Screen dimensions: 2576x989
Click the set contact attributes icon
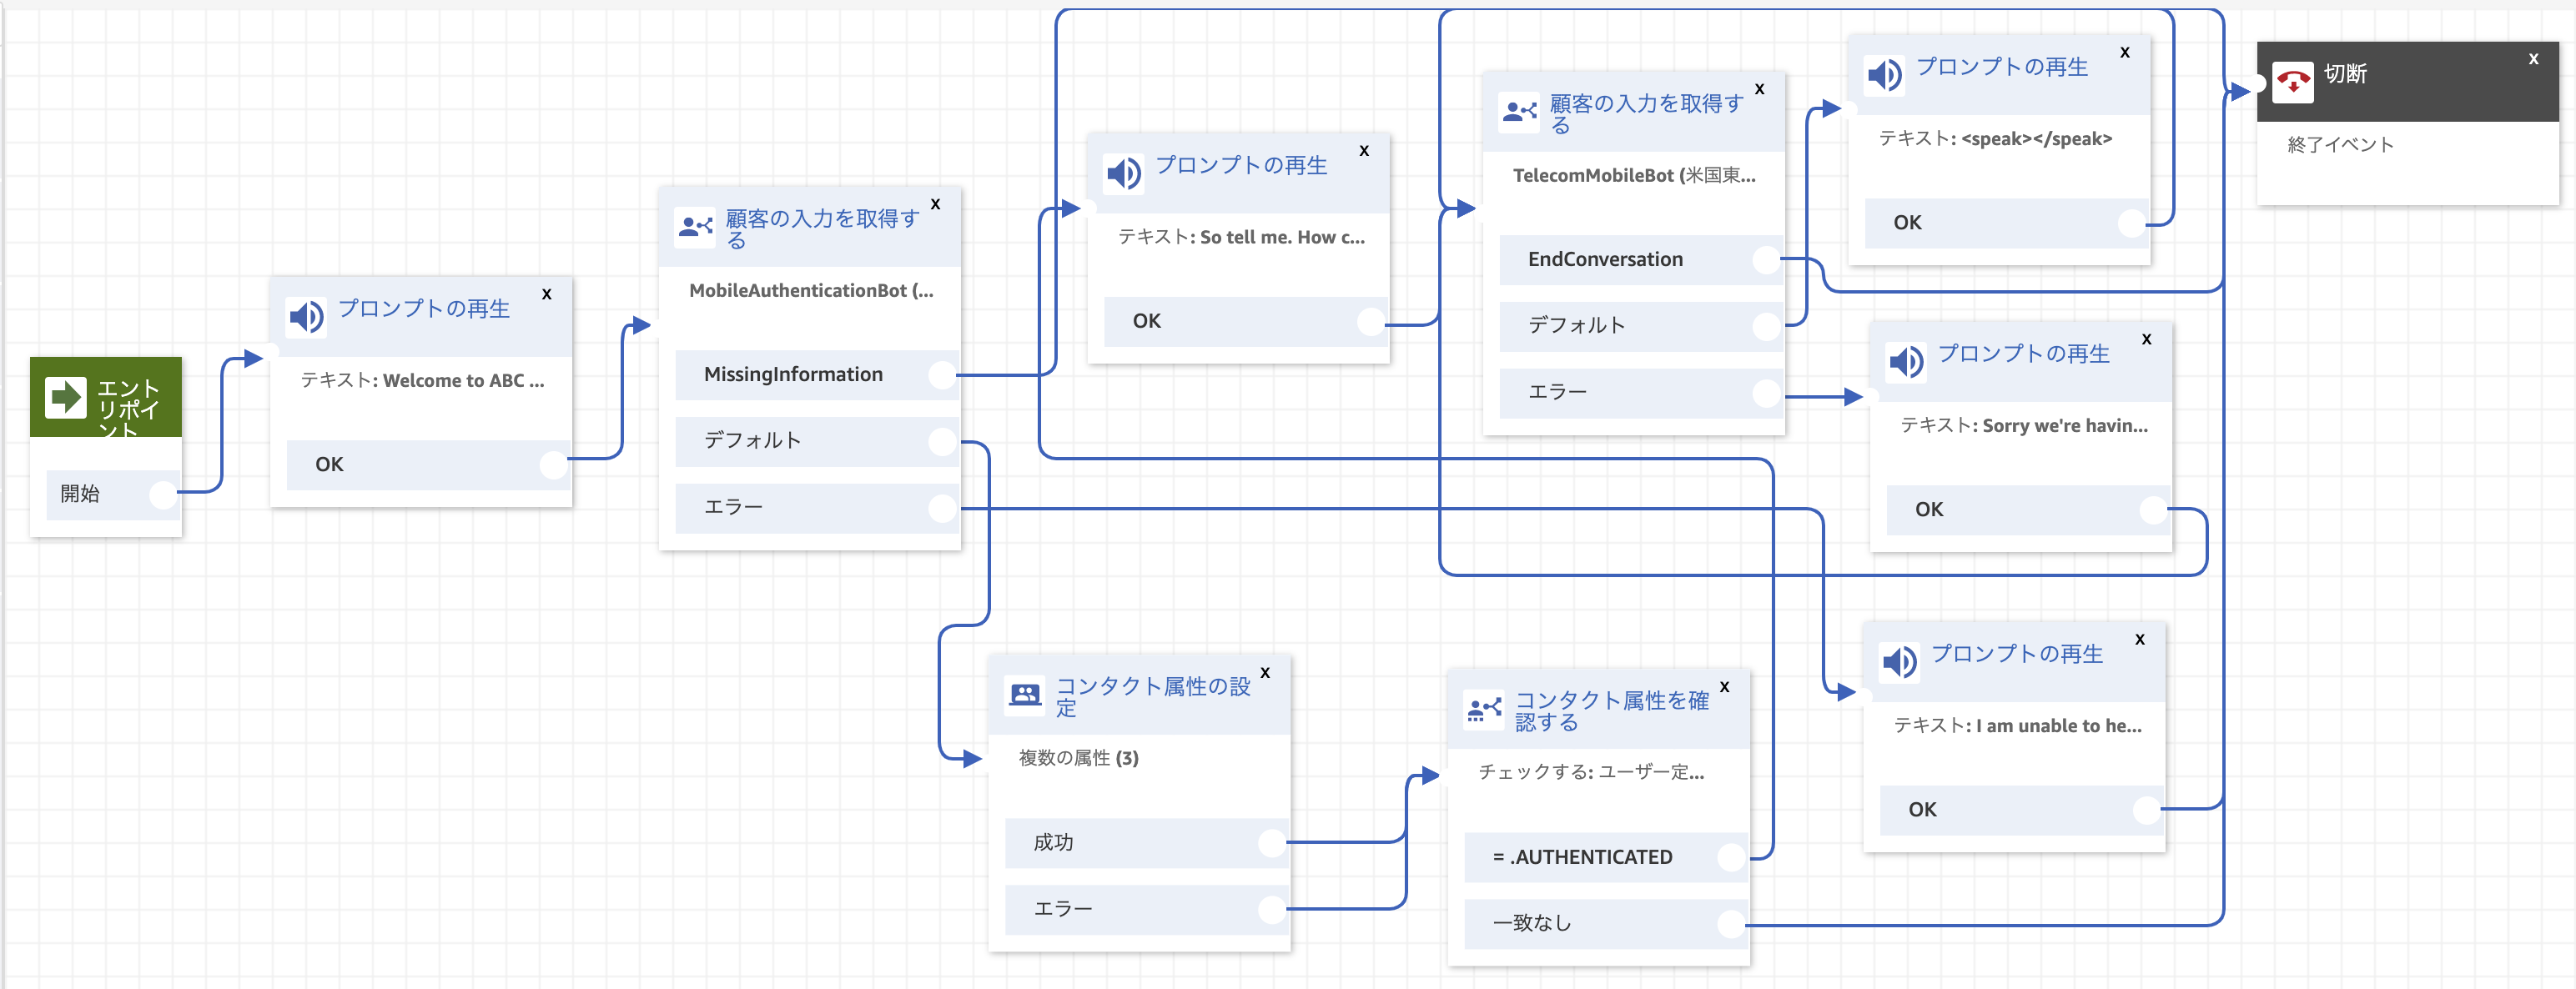pos(1025,694)
